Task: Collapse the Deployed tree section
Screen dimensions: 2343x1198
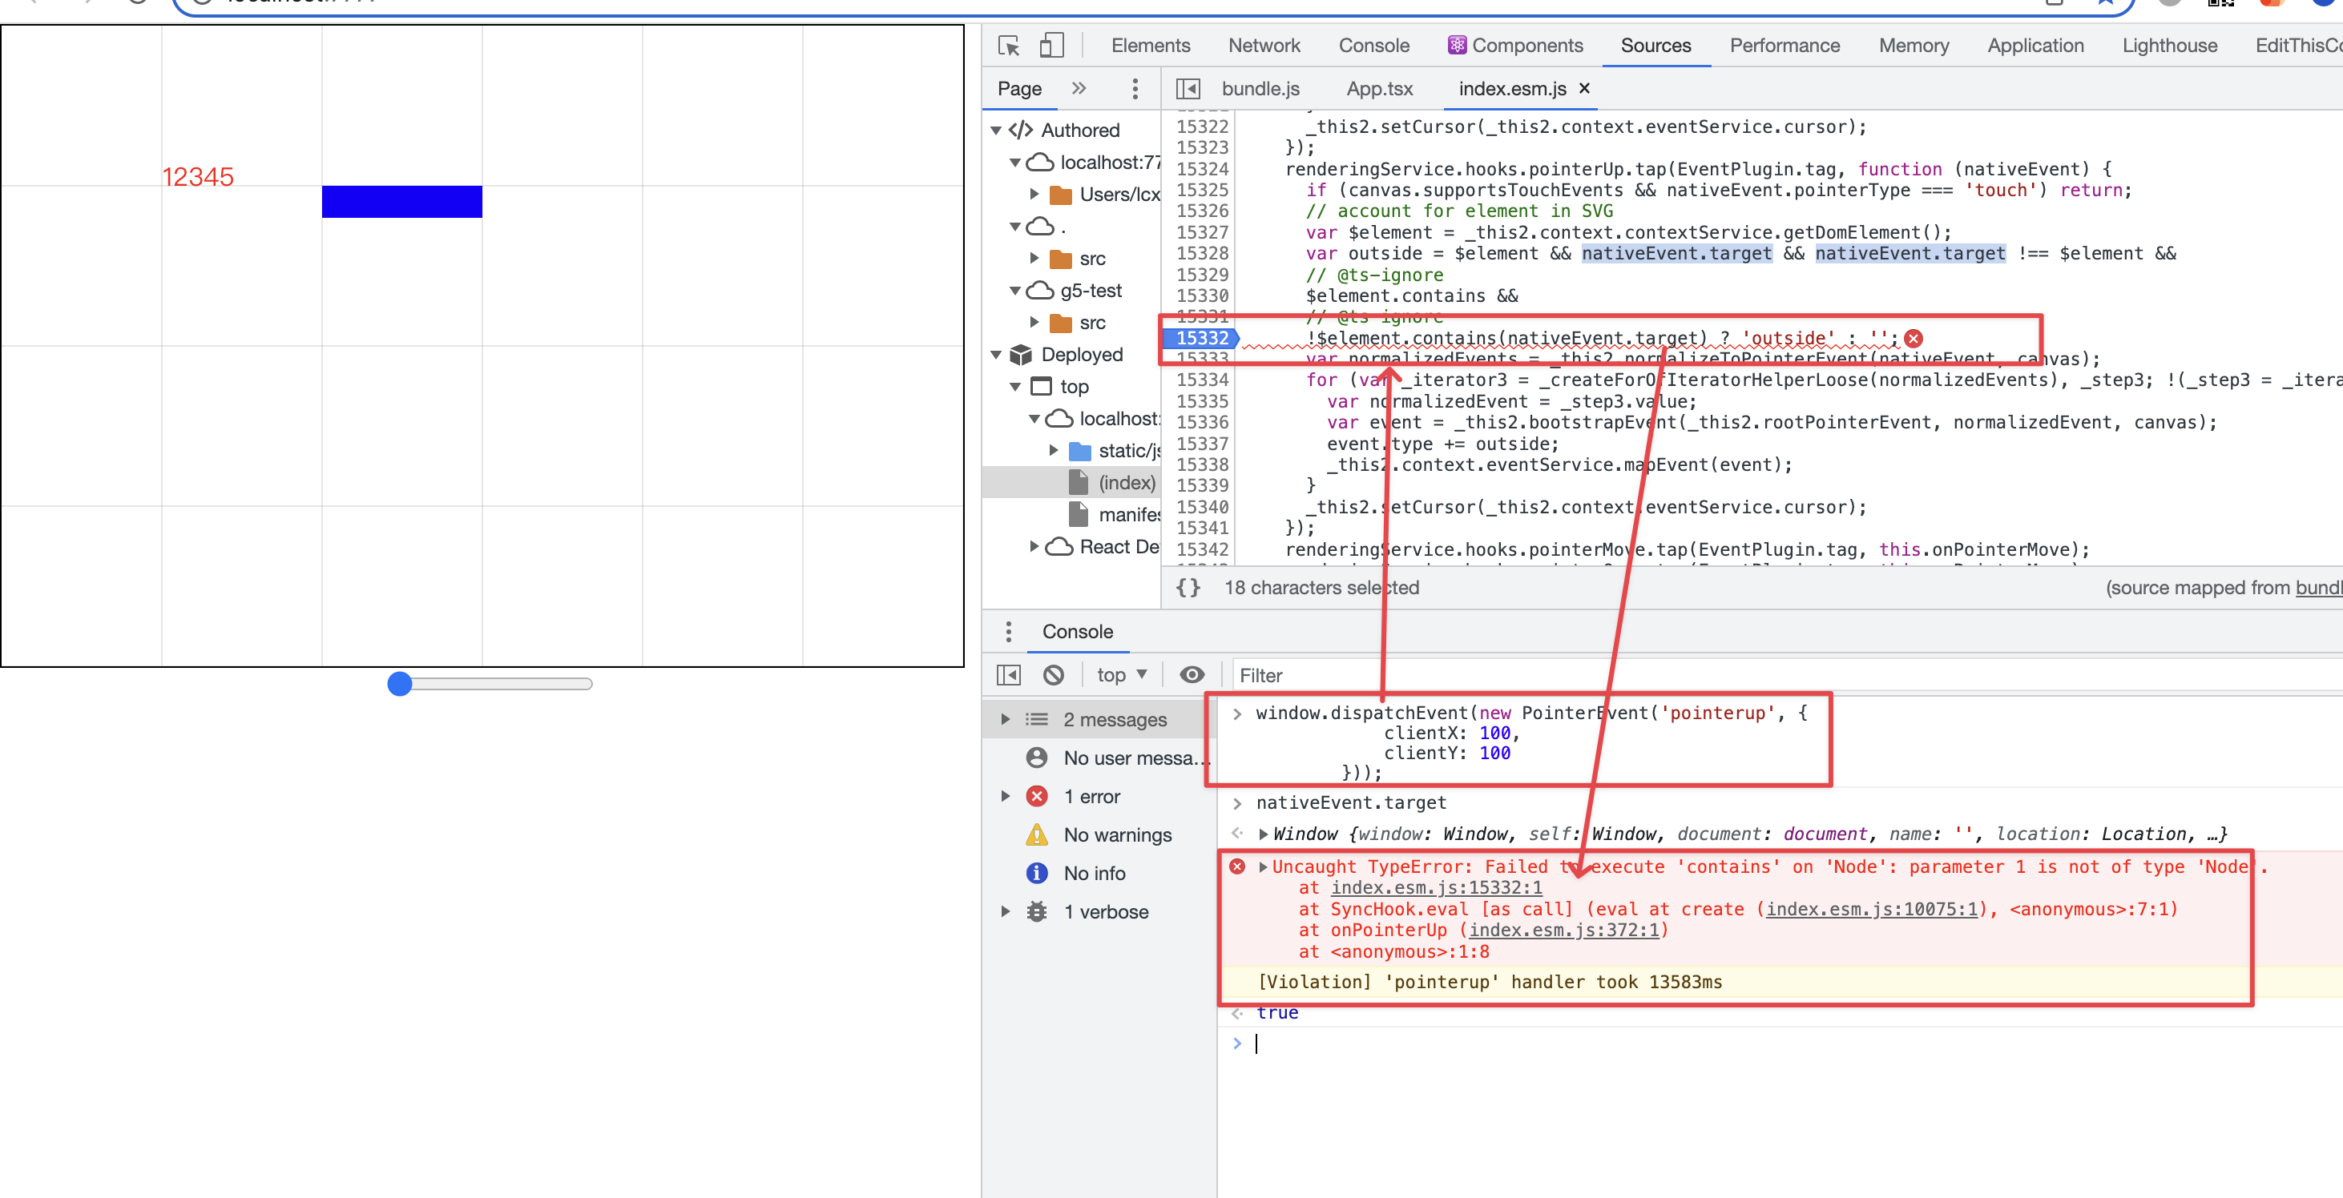Action: coord(995,355)
